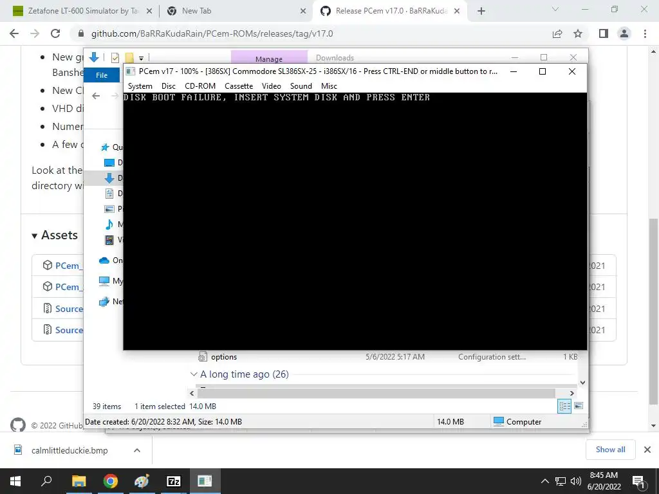
Task: Click the second Source code asset link
Action: (x=69, y=330)
